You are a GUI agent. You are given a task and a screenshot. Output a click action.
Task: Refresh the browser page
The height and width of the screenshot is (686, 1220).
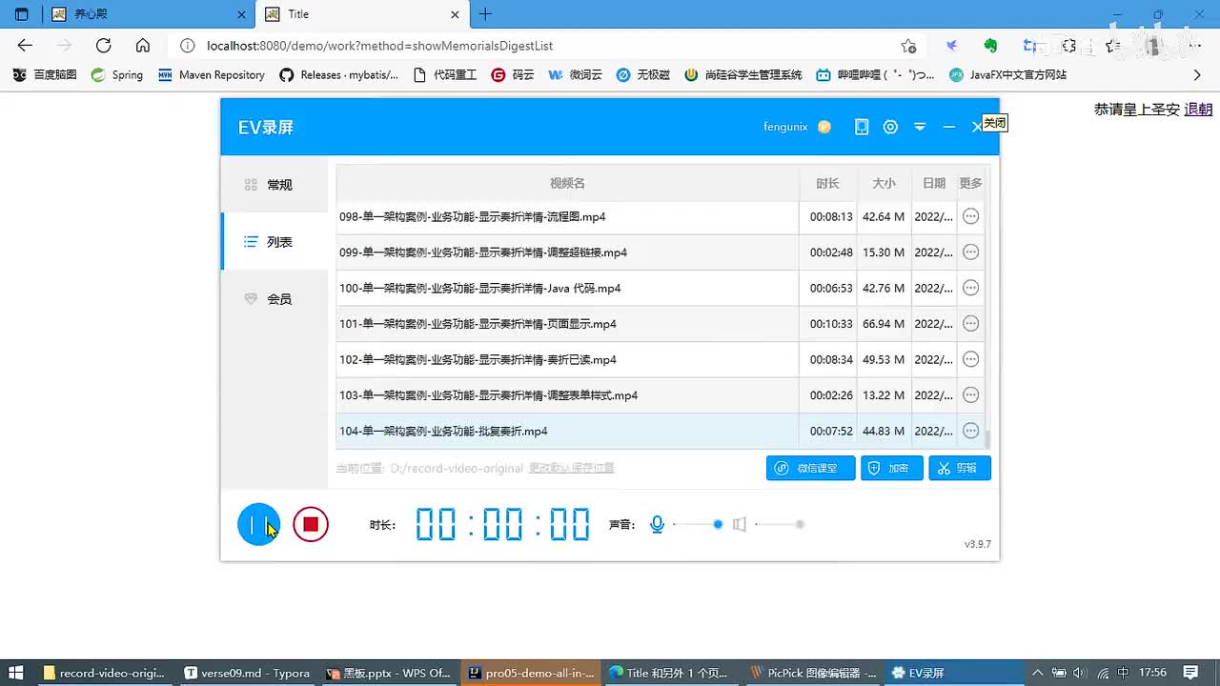pos(103,46)
